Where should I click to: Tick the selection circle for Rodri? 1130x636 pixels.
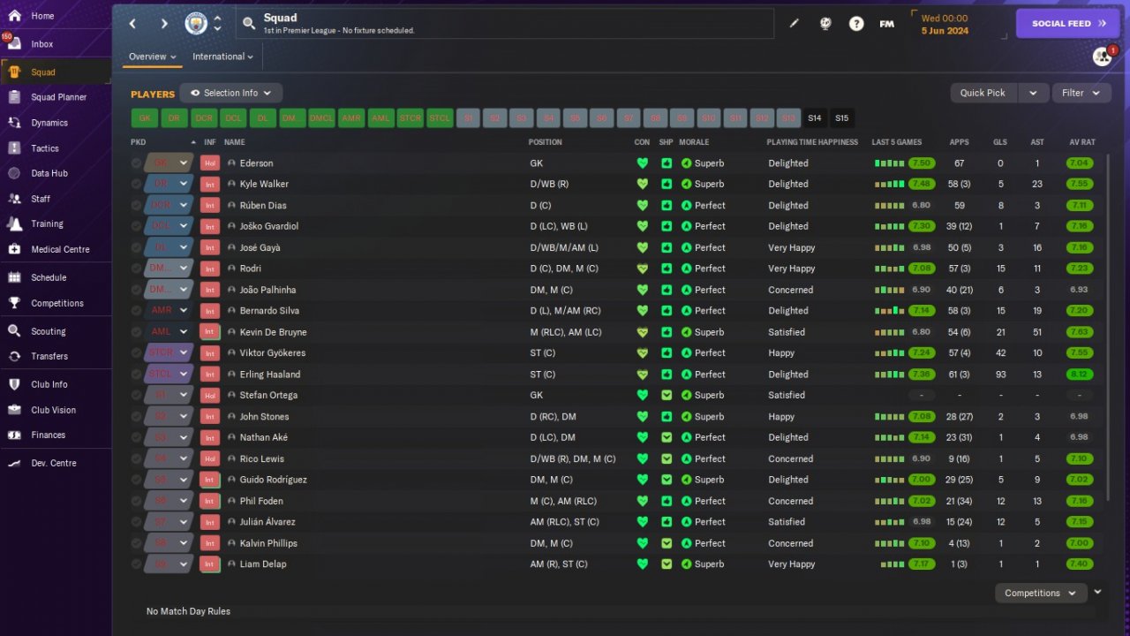136,269
